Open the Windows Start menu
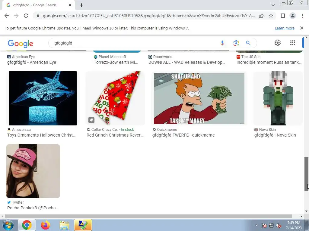 (8, 225)
